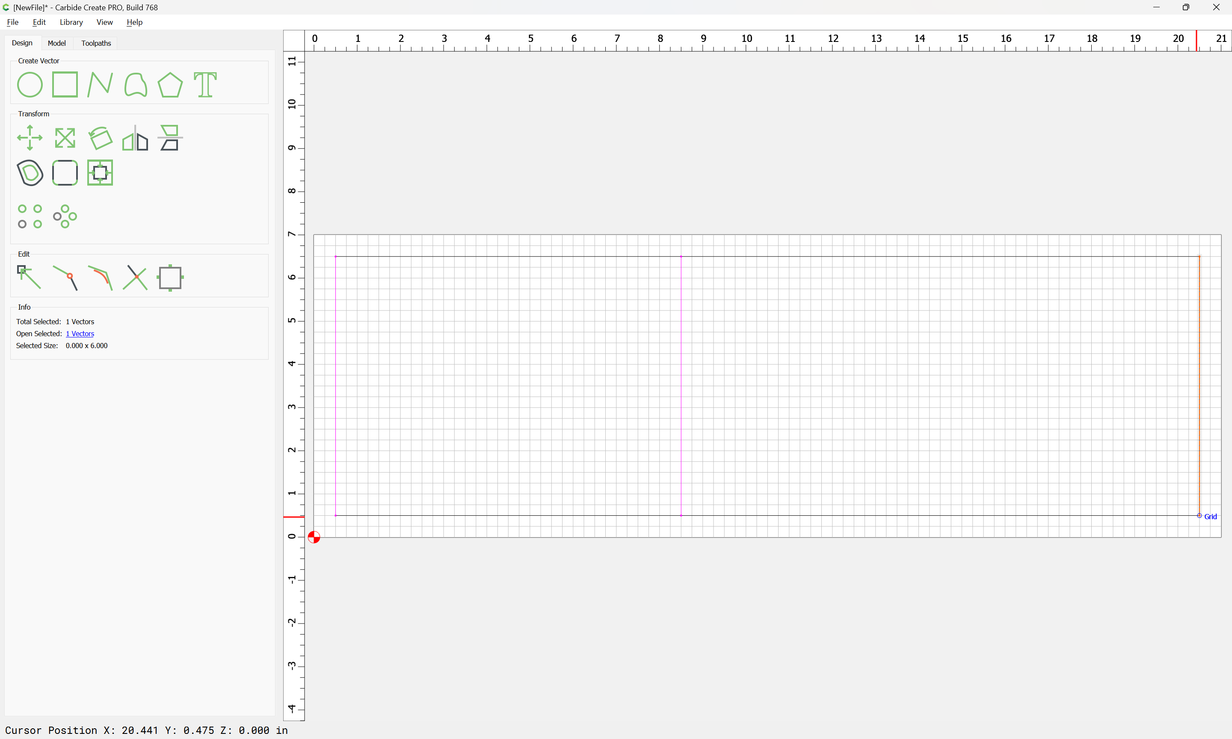Open the File menu
1232x739 pixels.
point(13,22)
